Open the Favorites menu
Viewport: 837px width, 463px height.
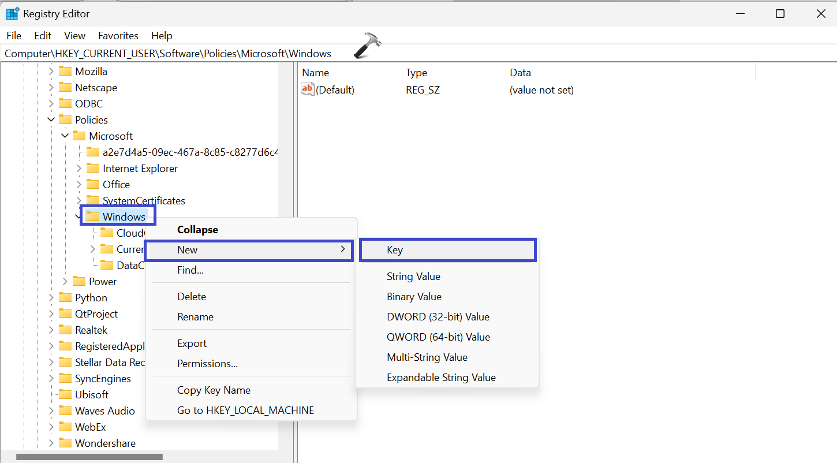pos(118,36)
